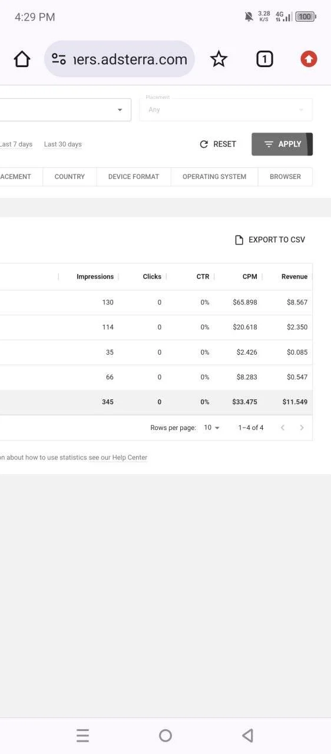The width and height of the screenshot is (331, 754).
Task: Click the EXPORT TO CSV text label
Action: point(277,240)
